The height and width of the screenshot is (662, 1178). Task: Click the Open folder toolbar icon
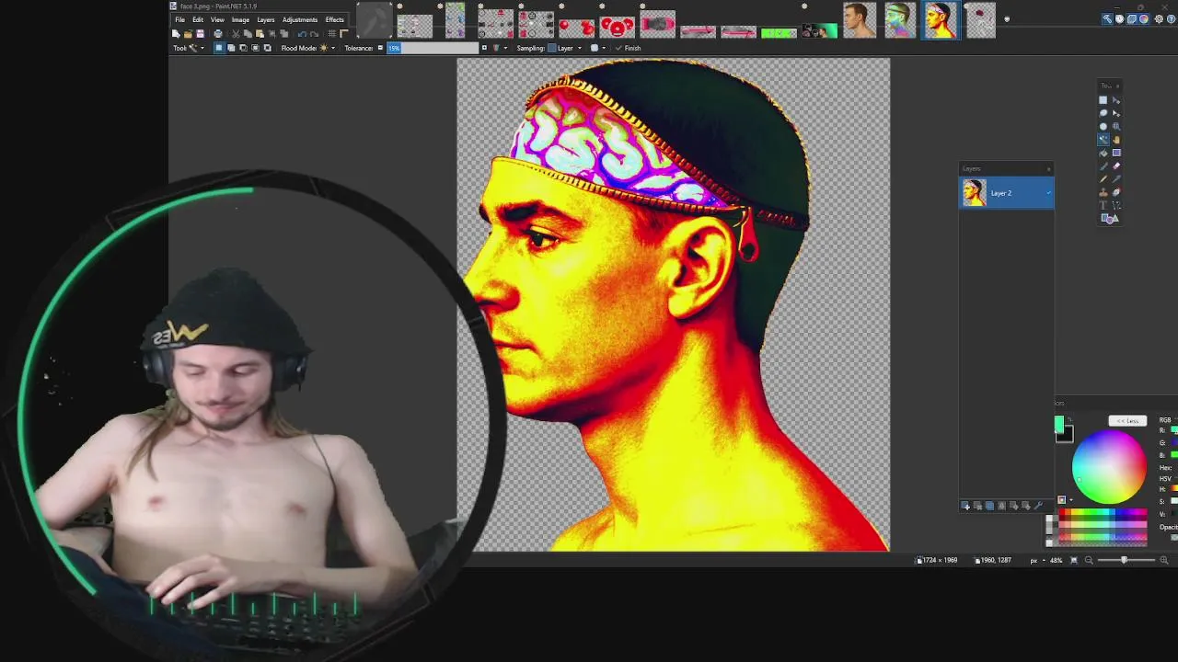188,34
